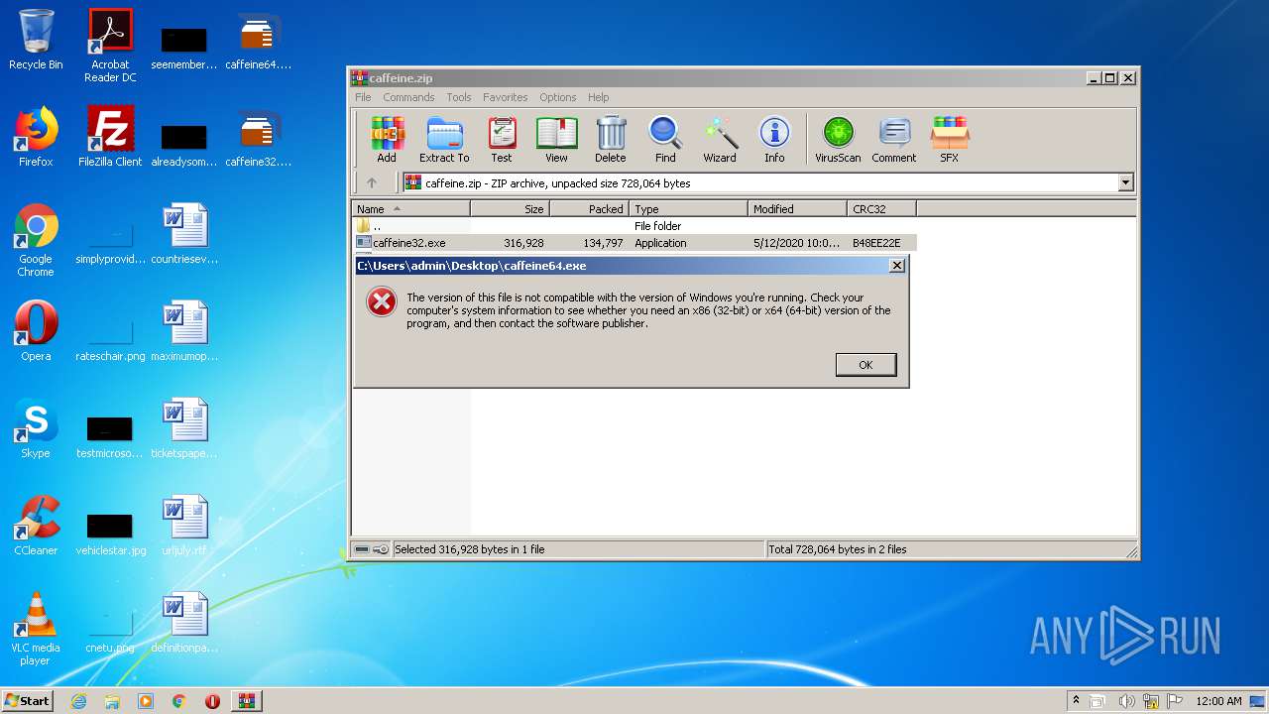Open the Commands menu

(408, 97)
